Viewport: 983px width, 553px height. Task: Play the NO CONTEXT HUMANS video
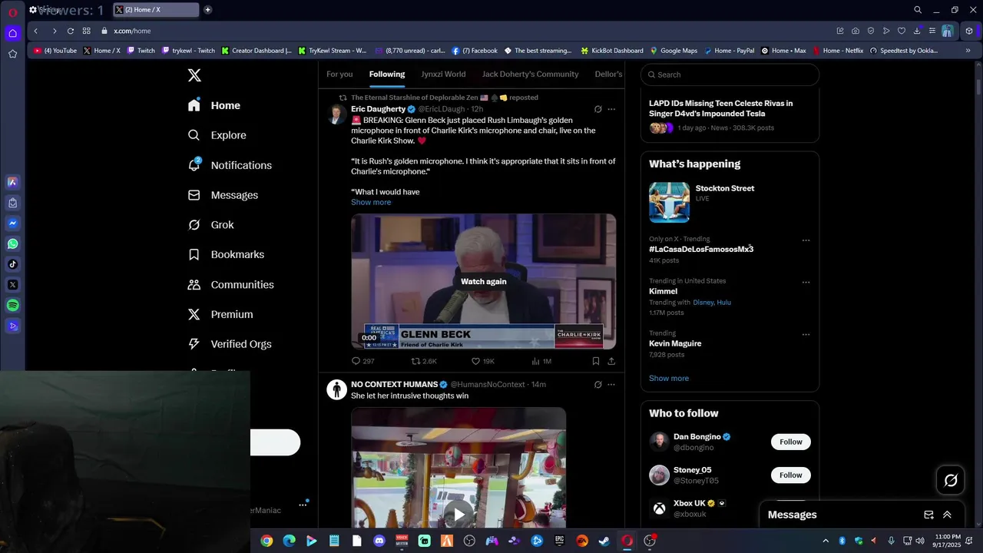(x=458, y=514)
